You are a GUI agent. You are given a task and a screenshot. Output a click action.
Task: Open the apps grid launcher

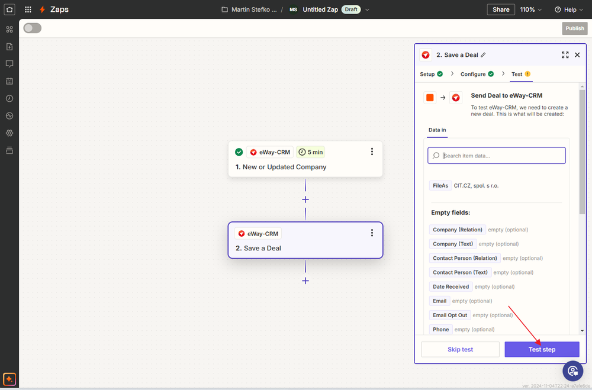coord(28,9)
